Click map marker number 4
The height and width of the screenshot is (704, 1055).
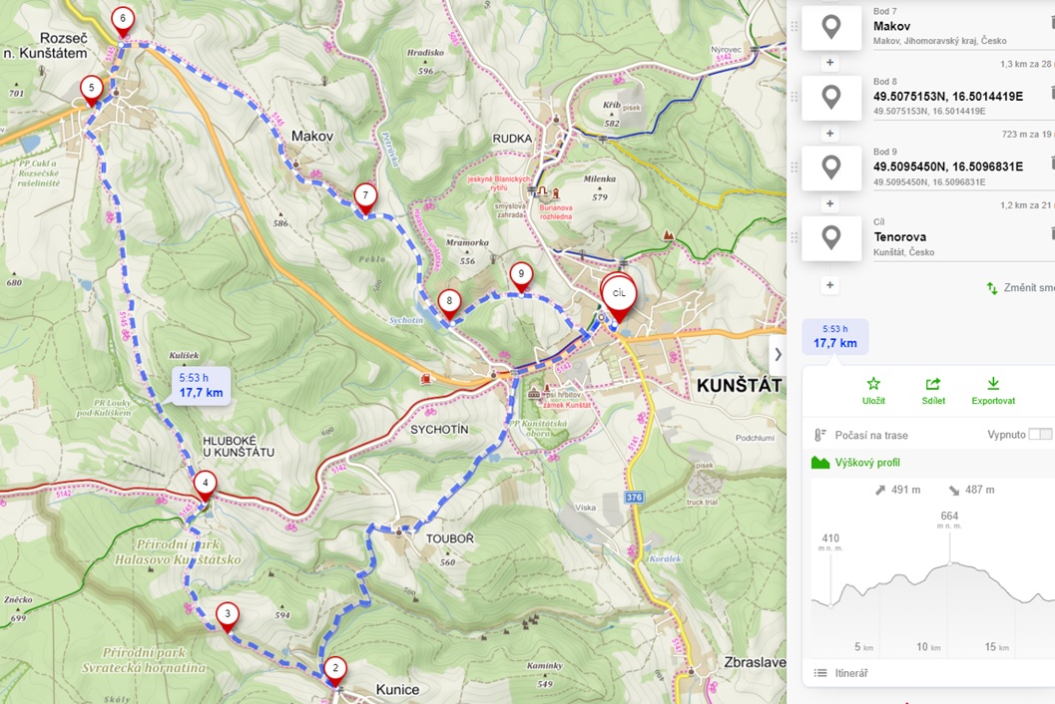[x=205, y=485]
